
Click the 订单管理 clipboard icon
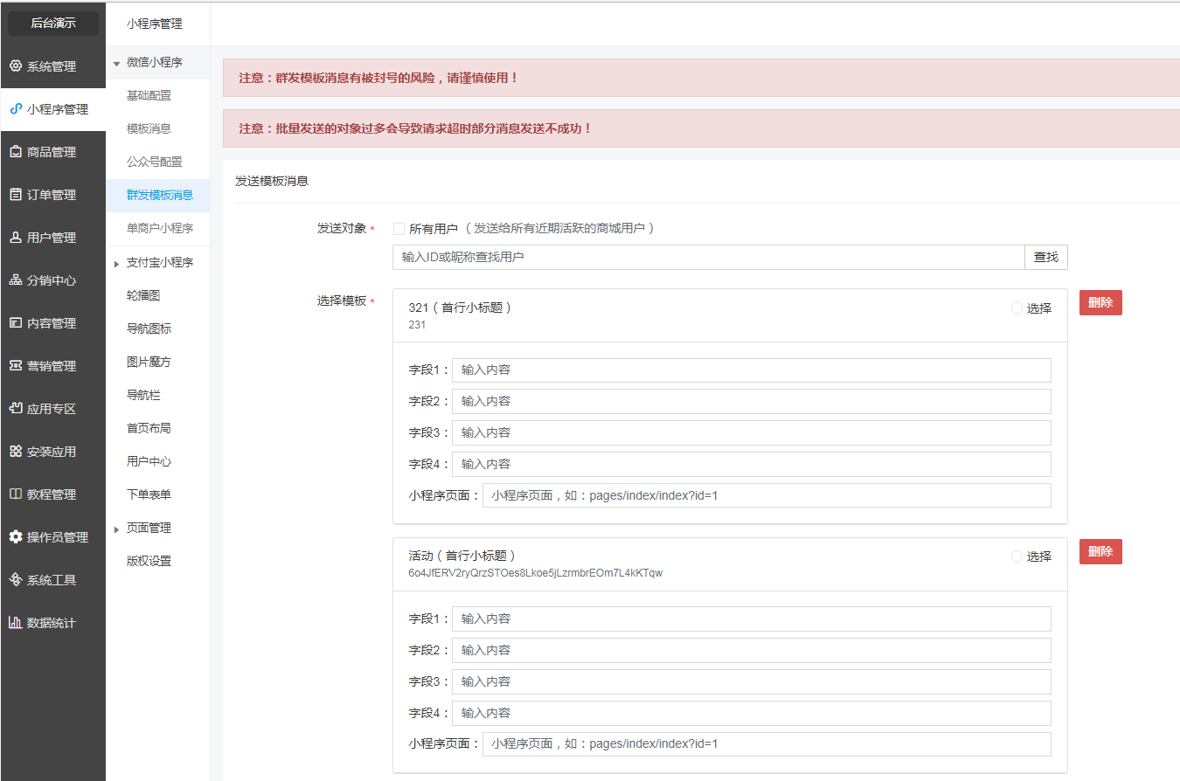[x=16, y=195]
